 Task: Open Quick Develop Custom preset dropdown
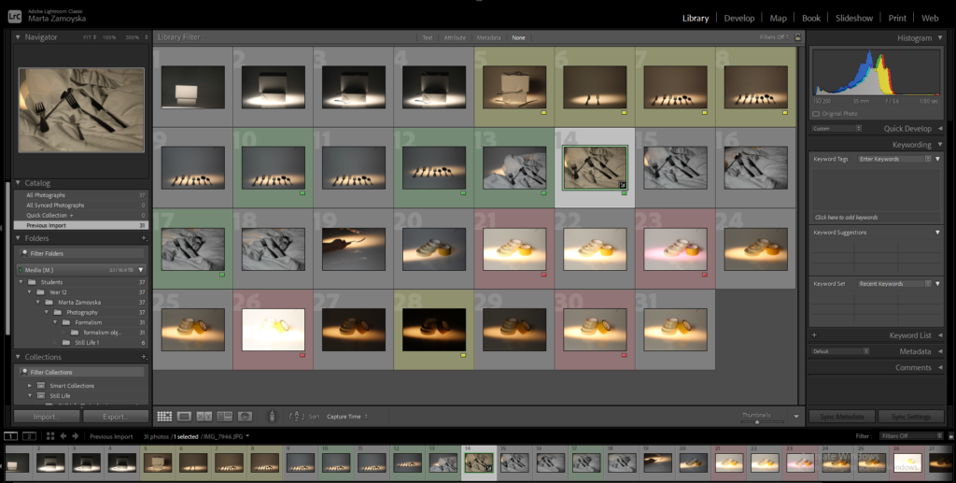point(836,129)
